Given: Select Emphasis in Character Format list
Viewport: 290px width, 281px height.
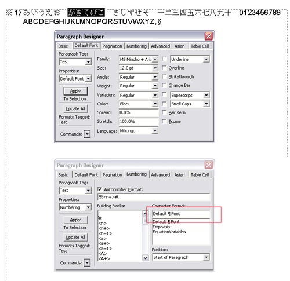Looking at the screenshot, I should [x=161, y=227].
